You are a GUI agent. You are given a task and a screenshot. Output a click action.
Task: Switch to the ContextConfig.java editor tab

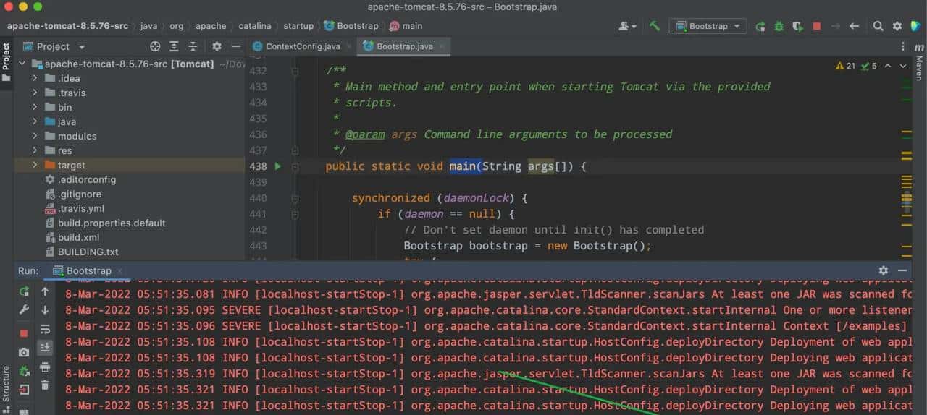coord(302,46)
